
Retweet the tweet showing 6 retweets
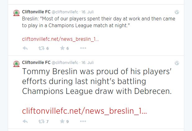point(41,48)
